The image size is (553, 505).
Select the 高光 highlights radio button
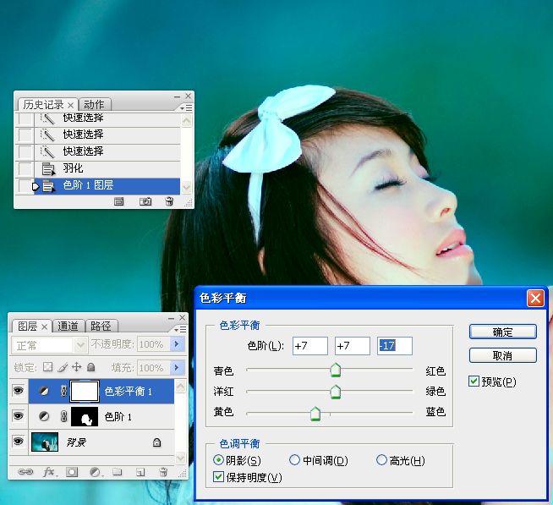pos(381,460)
